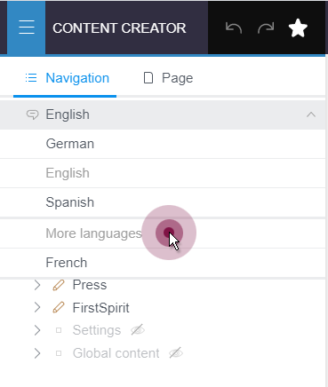
Task: Collapse the English language dropdown
Action: click(x=311, y=115)
